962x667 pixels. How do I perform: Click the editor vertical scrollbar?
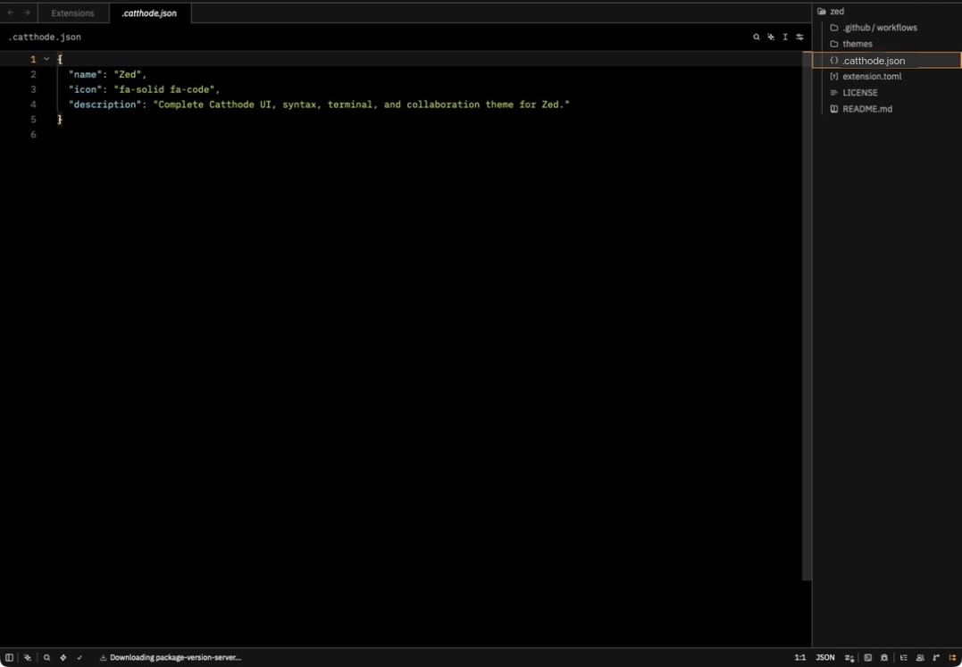[x=807, y=316]
